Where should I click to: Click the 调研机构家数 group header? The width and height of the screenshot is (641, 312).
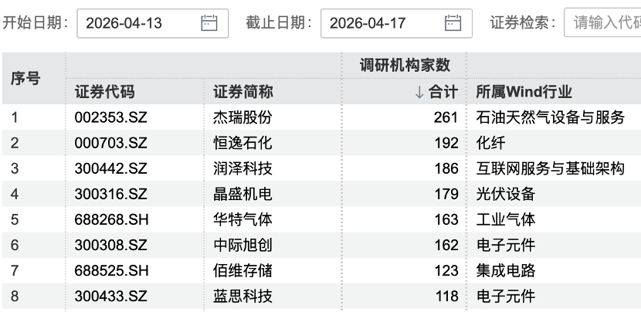[x=405, y=65]
